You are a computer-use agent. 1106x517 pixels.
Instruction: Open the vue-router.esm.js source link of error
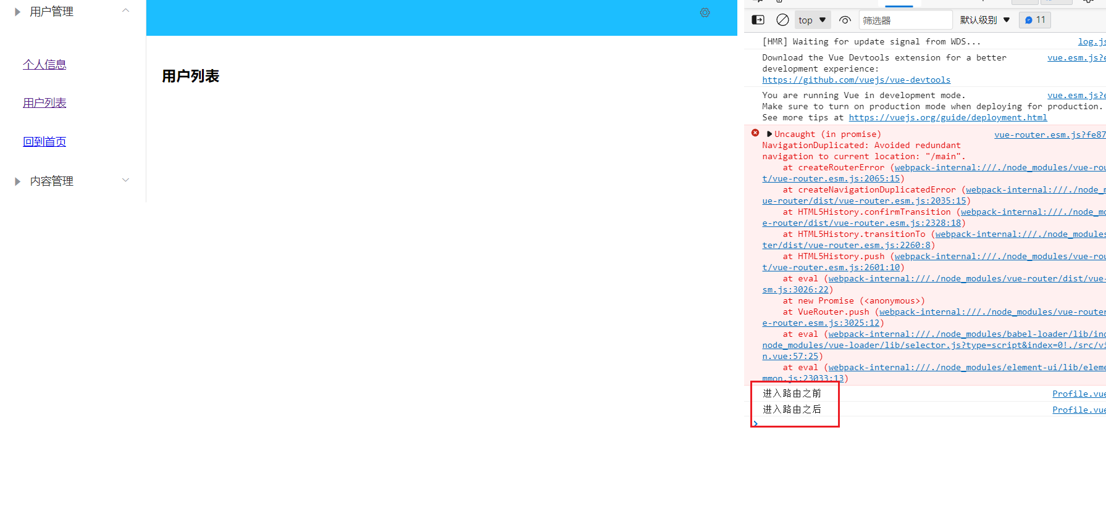(1049, 135)
